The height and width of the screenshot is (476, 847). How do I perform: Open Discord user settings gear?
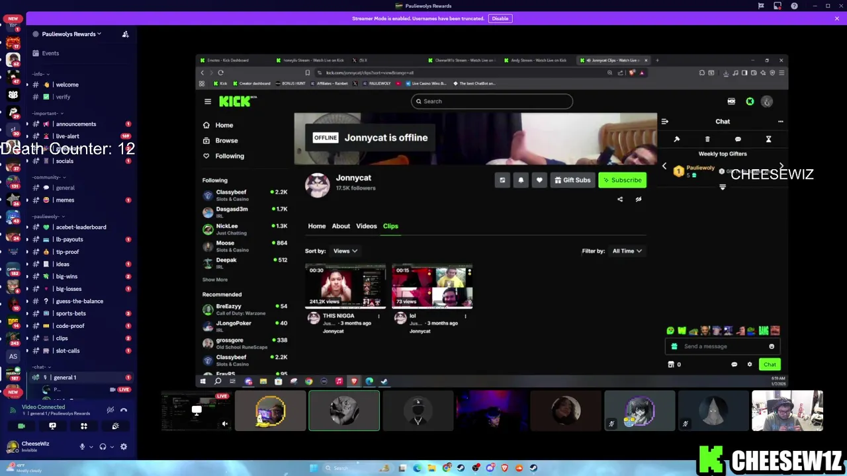(123, 447)
